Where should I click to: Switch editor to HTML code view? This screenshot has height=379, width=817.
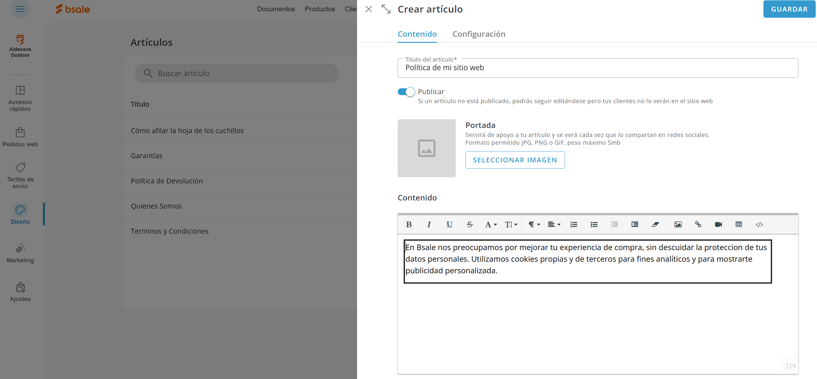click(759, 225)
